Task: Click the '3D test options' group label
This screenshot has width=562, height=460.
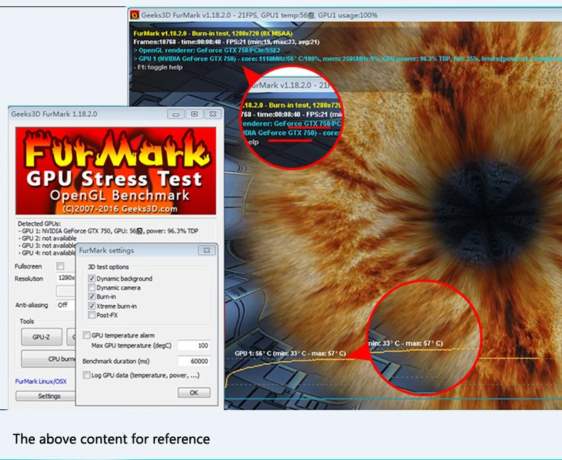Action: tap(108, 267)
